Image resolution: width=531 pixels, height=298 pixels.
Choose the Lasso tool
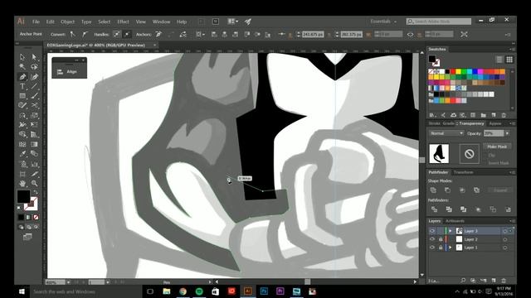(x=34, y=67)
